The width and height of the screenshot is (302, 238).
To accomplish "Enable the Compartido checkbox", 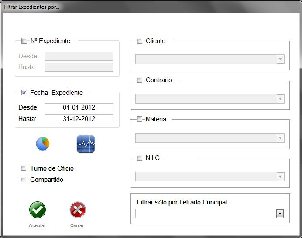I will click(24, 180).
